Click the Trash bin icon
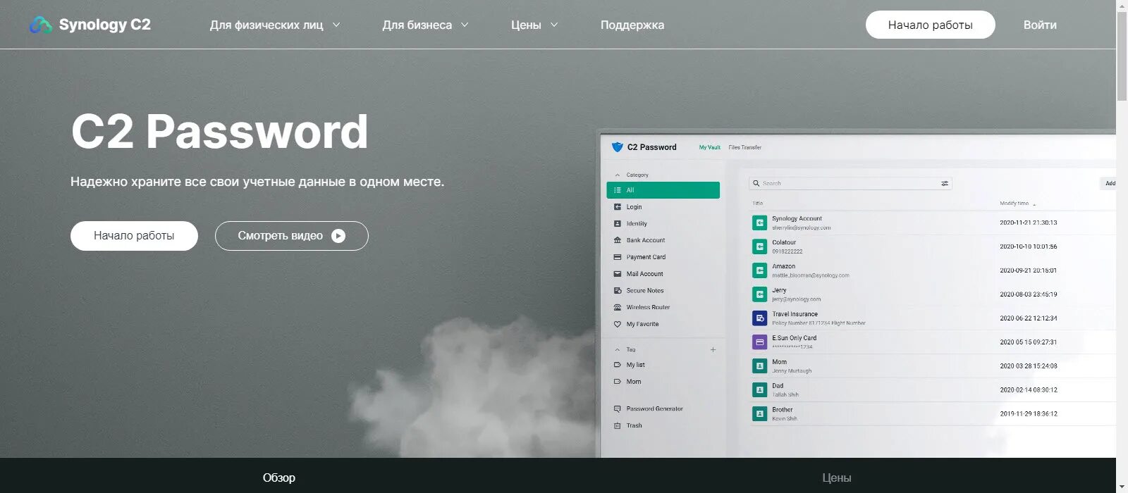This screenshot has height=493, width=1128. point(618,425)
